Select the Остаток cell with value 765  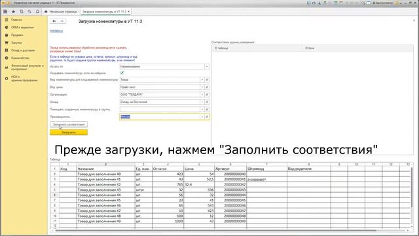coord(168,185)
